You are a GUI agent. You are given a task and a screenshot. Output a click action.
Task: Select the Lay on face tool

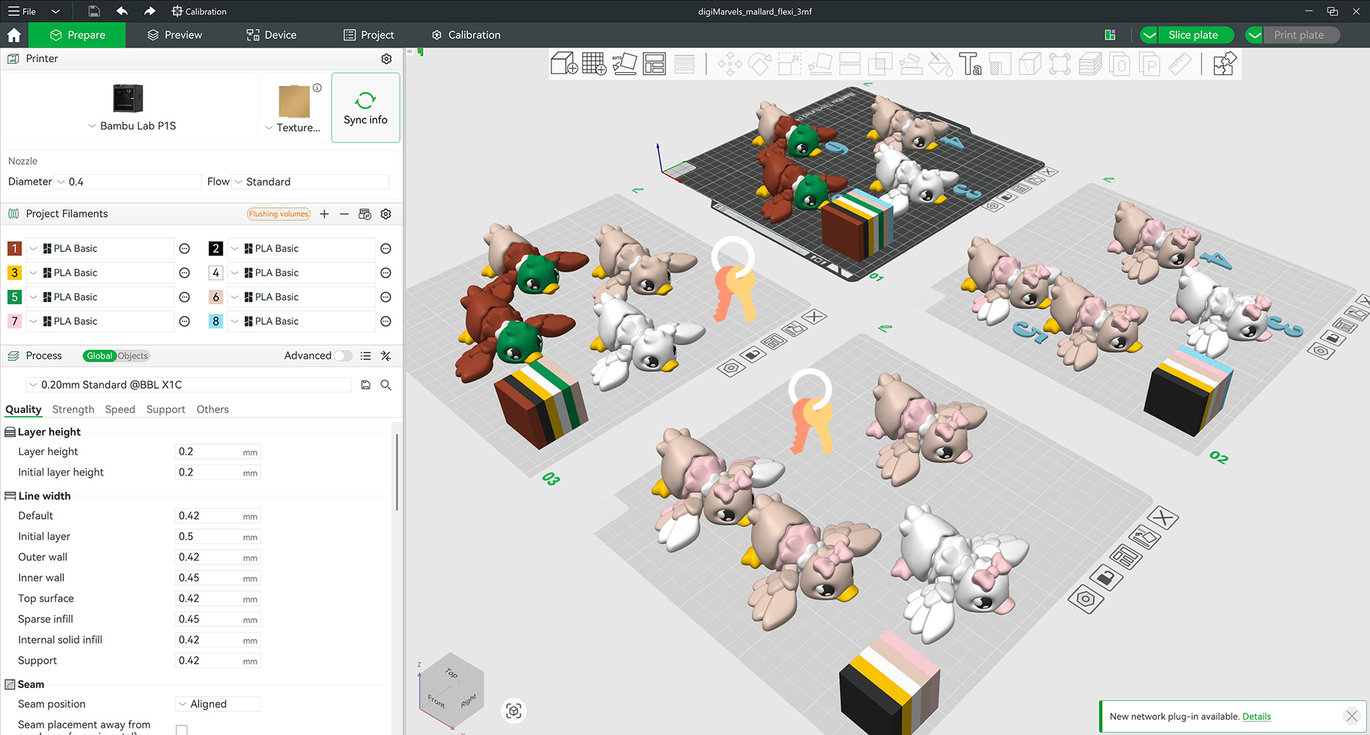click(x=820, y=64)
